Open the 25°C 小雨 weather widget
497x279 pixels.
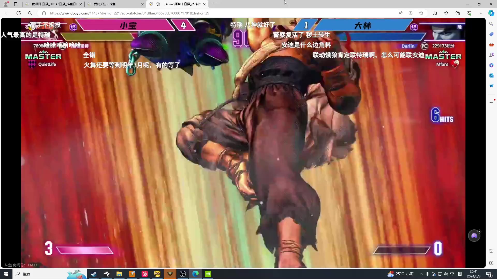click(x=400, y=274)
